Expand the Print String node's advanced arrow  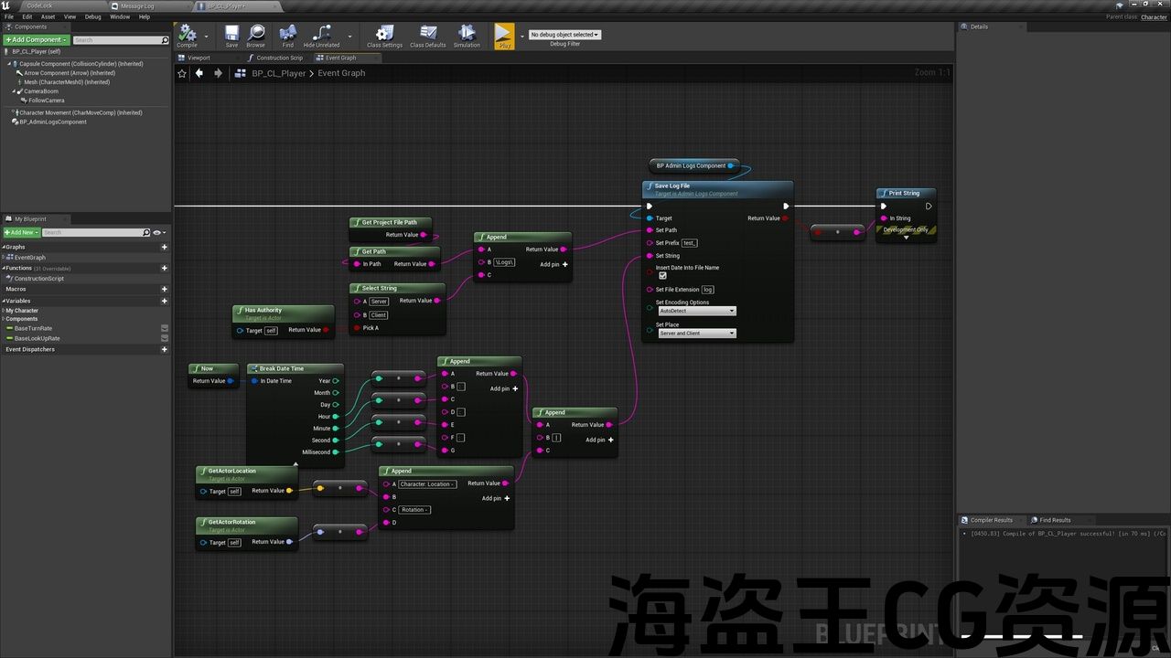tap(906, 238)
